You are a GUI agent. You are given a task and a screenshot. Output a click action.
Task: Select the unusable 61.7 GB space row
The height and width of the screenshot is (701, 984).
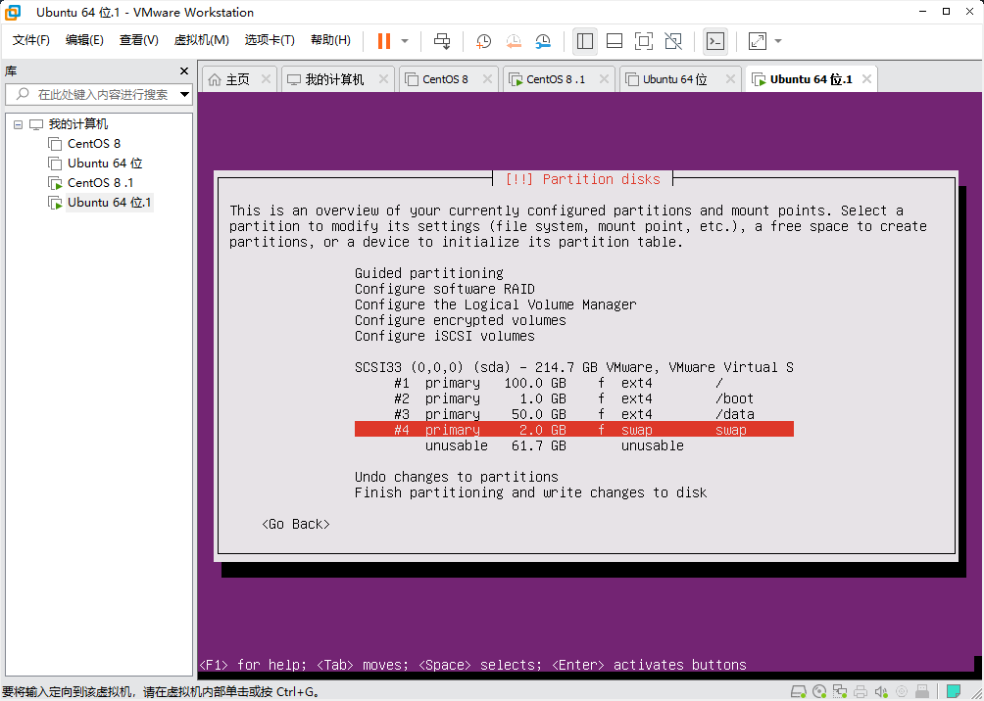pos(574,445)
